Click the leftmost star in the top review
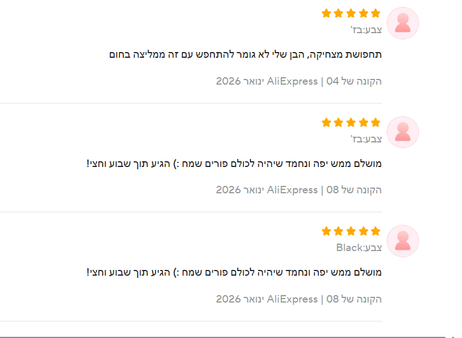The image size is (462, 338). [326, 13]
